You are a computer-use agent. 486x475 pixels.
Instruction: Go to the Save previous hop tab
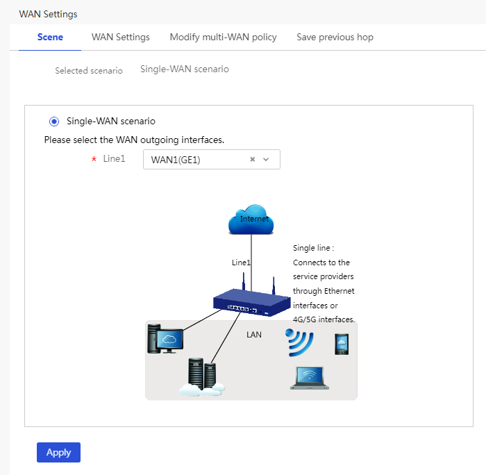335,37
